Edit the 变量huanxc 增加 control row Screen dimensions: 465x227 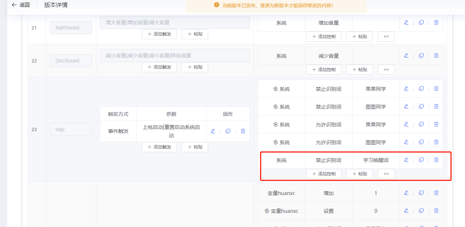pos(406,193)
